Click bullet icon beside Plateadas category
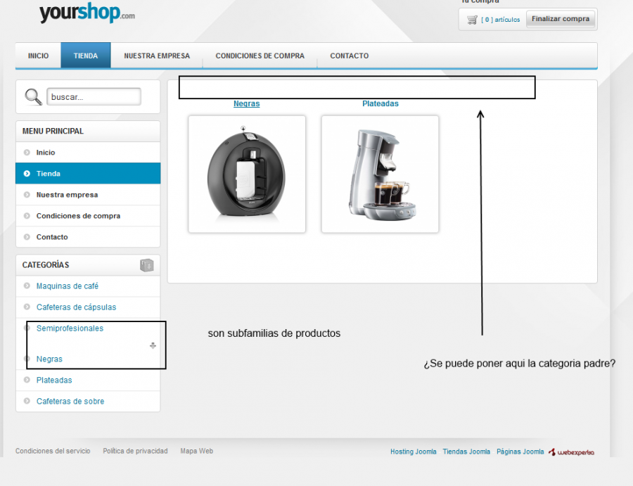Viewport: 633px width, 486px height. [x=27, y=380]
